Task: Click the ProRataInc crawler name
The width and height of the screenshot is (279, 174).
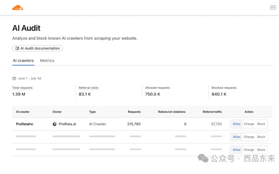Action: click(x=24, y=124)
